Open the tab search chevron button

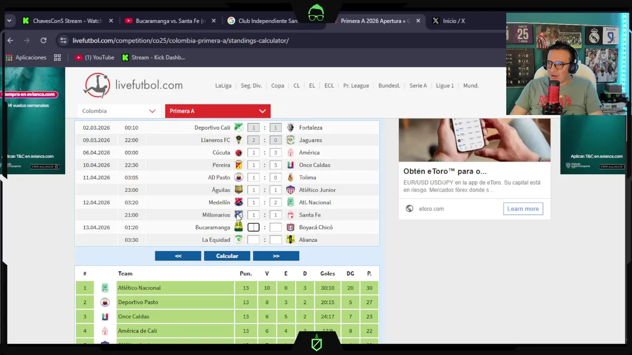[9, 21]
